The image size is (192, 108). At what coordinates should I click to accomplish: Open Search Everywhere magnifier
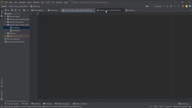tap(183, 6)
